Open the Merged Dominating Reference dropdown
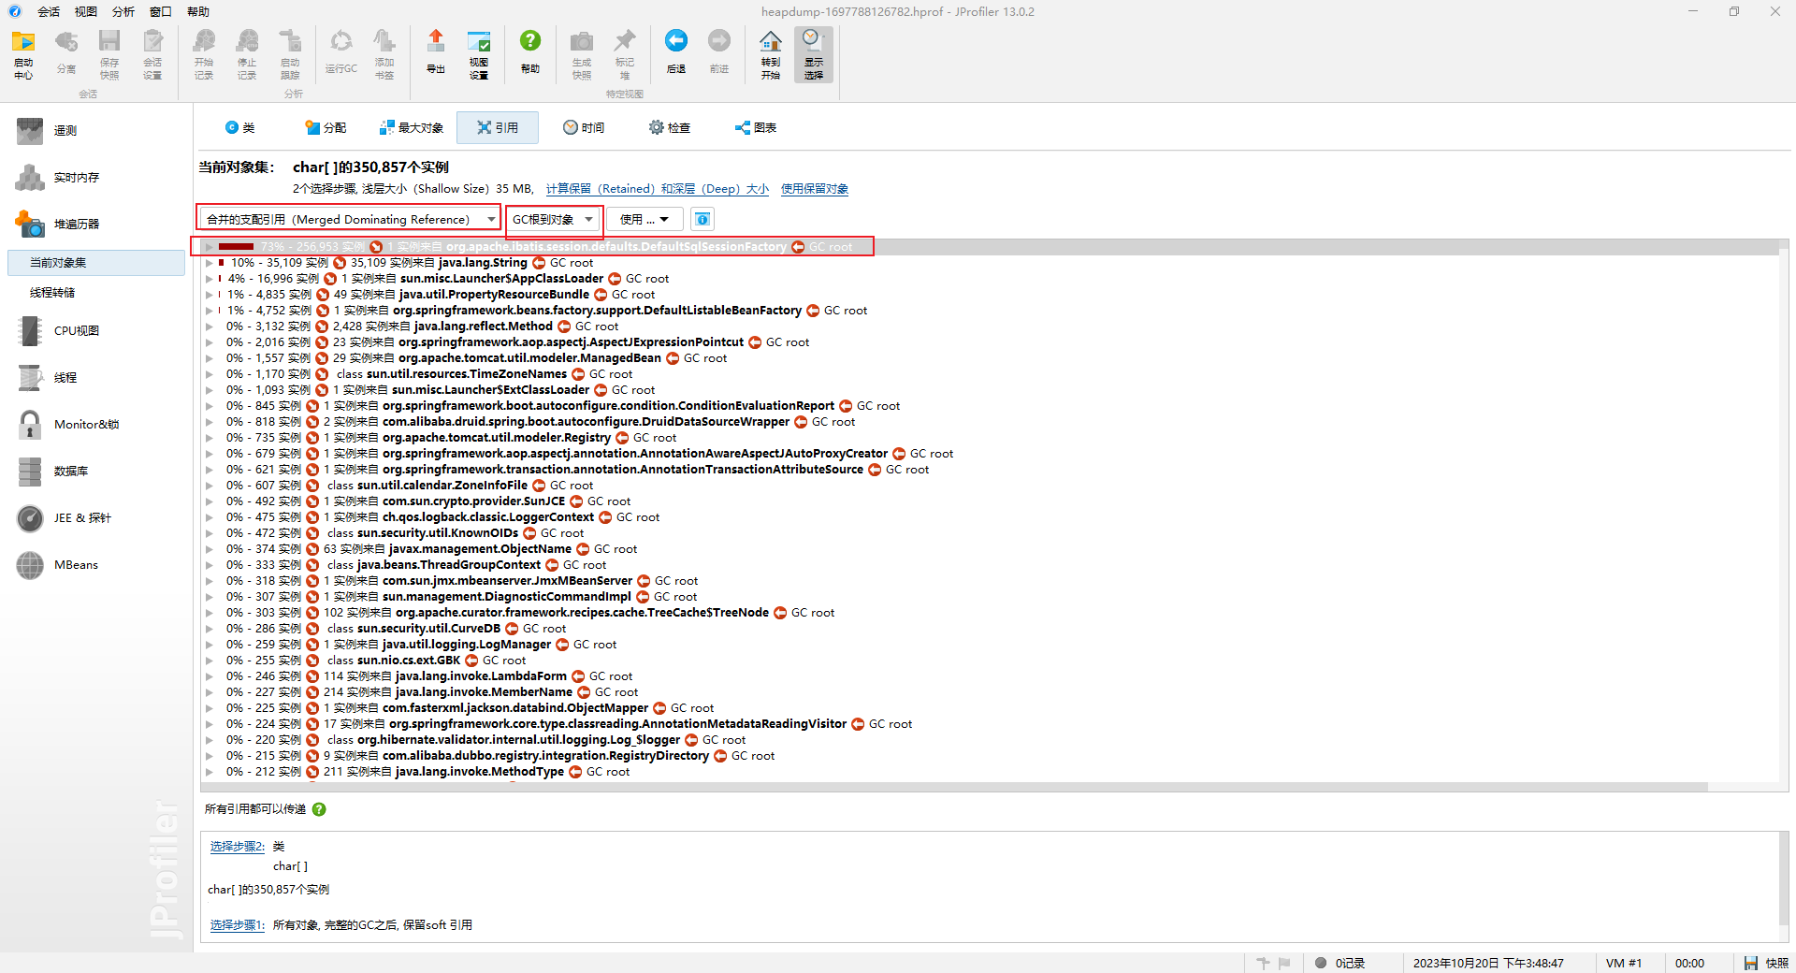 [349, 219]
